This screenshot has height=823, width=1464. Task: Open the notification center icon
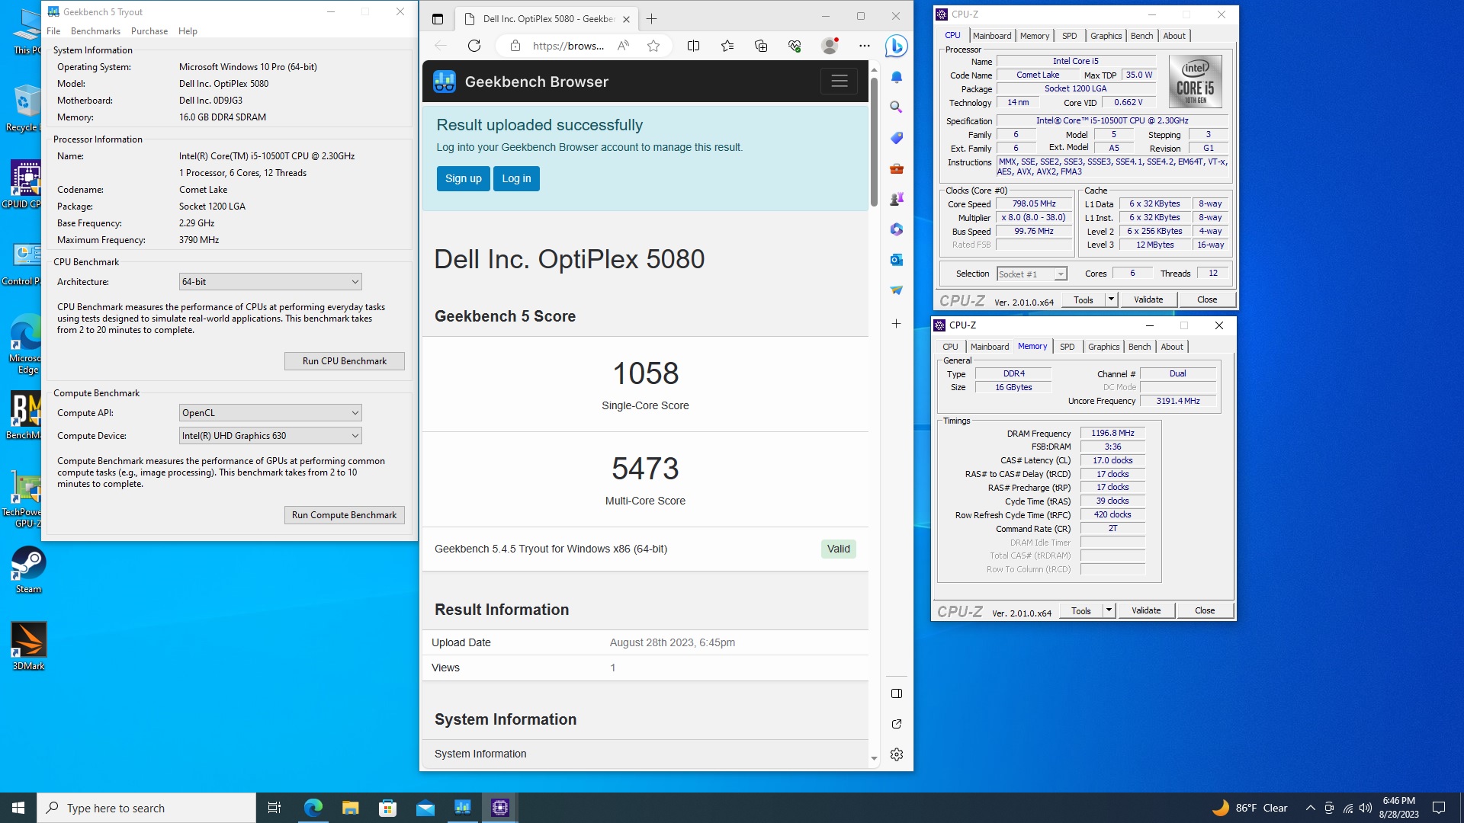[x=1439, y=808]
